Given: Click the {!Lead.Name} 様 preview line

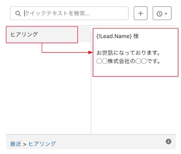Looking at the screenshot, I should [x=118, y=36].
